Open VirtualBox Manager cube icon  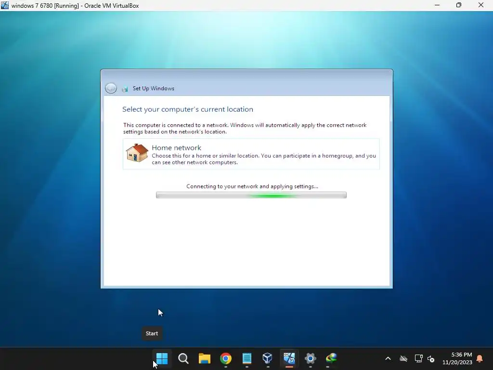coord(268,358)
